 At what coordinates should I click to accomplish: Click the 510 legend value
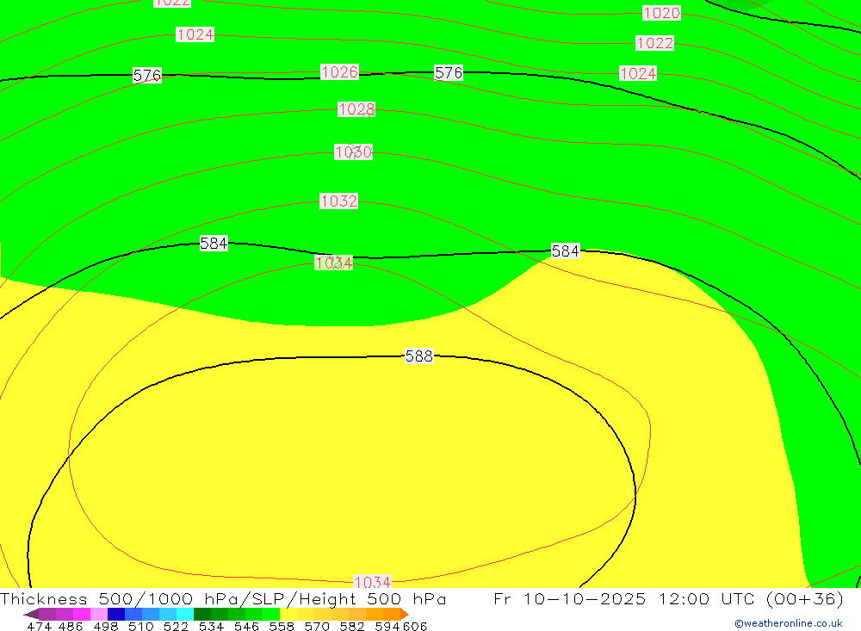pyautogui.click(x=141, y=626)
